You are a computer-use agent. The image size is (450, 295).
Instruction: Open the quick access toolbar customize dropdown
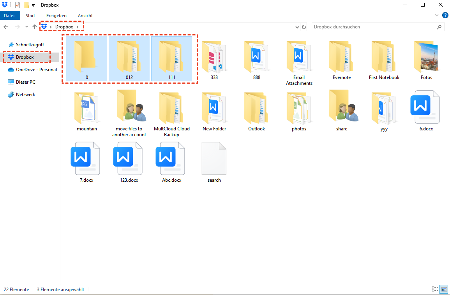(33, 5)
